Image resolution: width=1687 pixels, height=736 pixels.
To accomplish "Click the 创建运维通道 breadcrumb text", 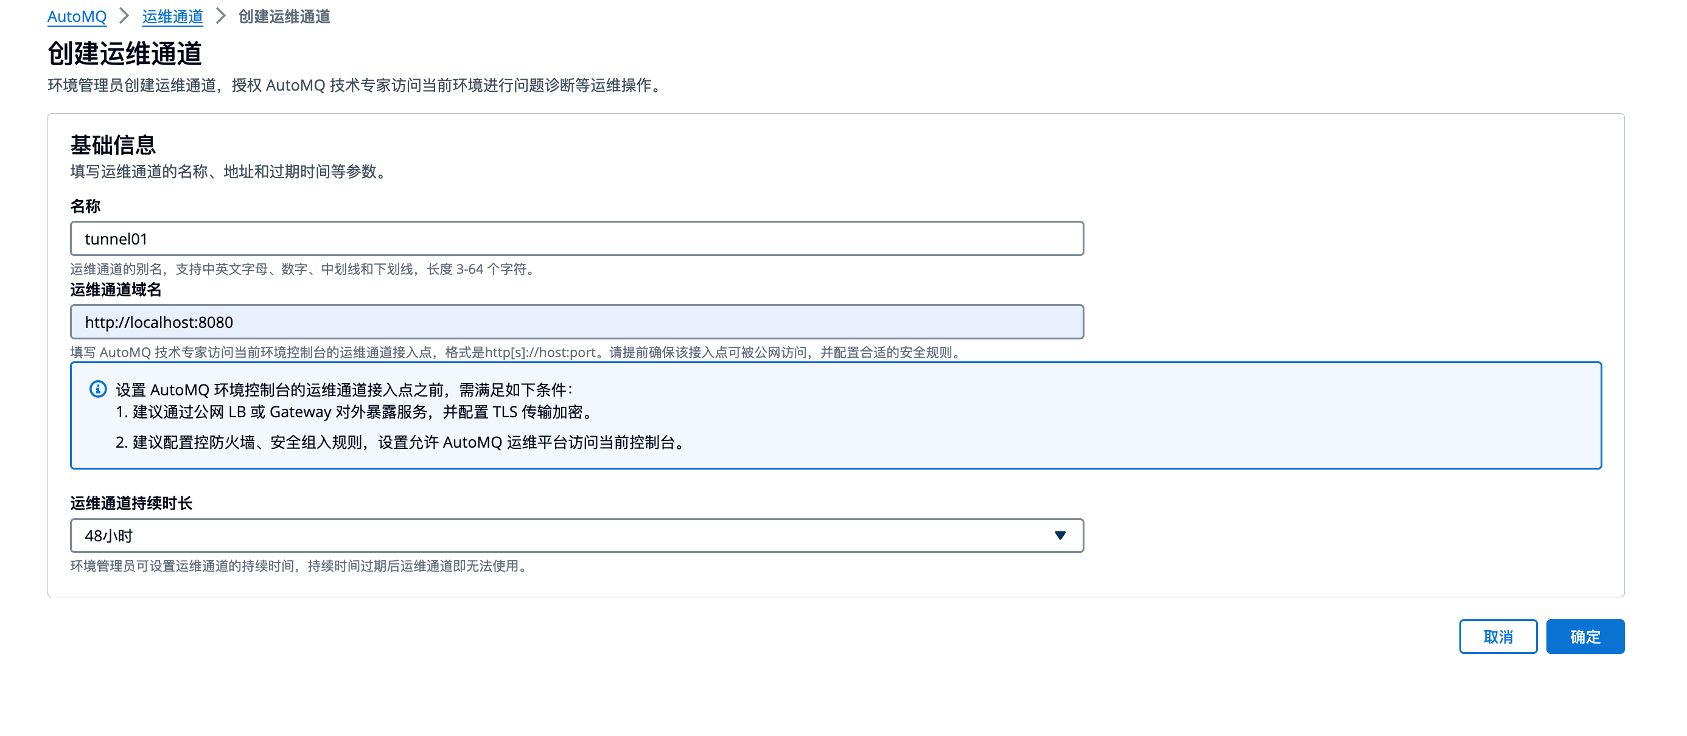I will (284, 16).
